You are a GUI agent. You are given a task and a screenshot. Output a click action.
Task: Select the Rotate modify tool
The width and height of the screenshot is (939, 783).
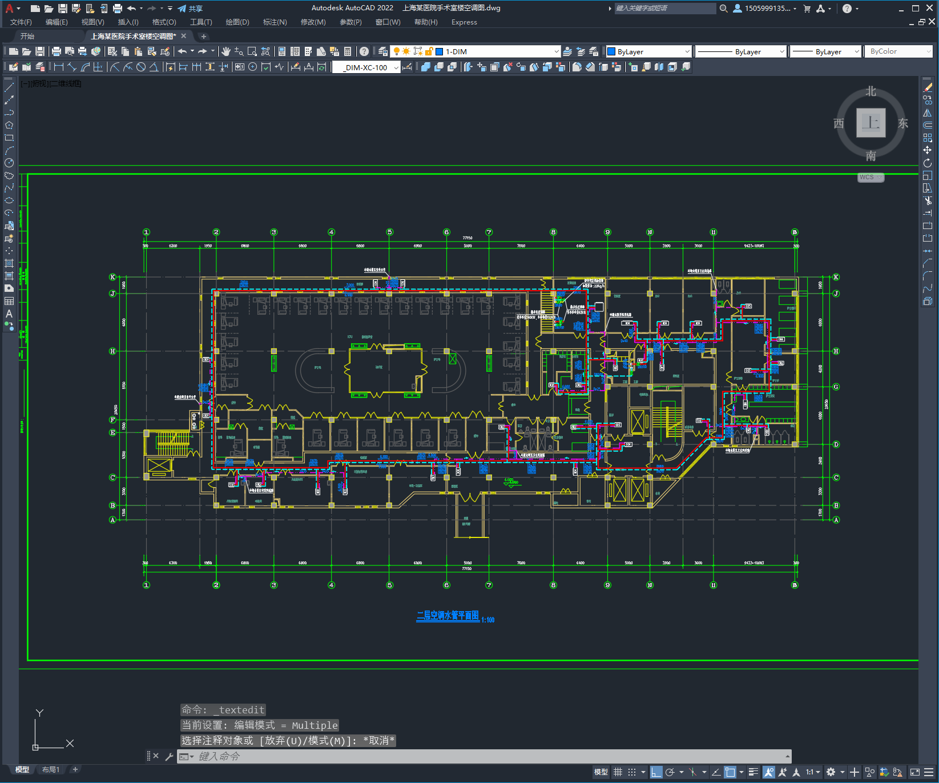click(x=928, y=163)
